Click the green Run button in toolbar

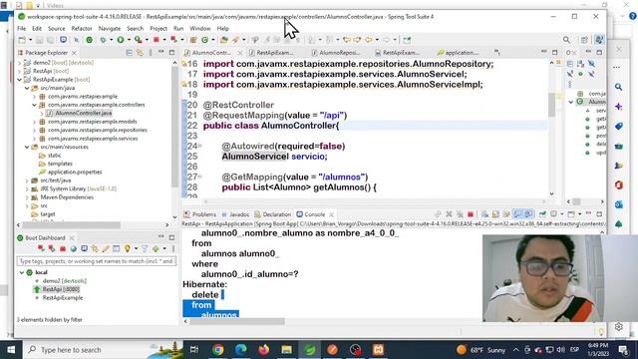121,40
